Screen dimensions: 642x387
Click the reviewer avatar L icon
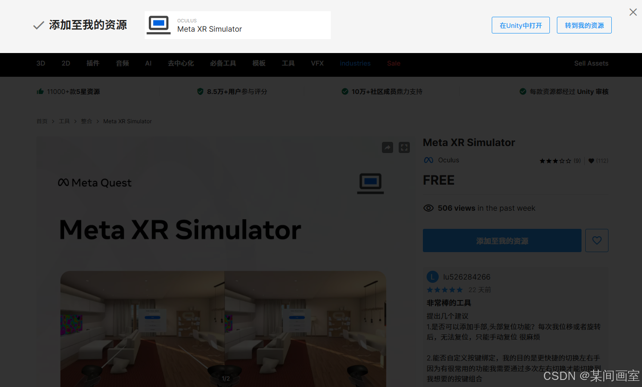(433, 277)
